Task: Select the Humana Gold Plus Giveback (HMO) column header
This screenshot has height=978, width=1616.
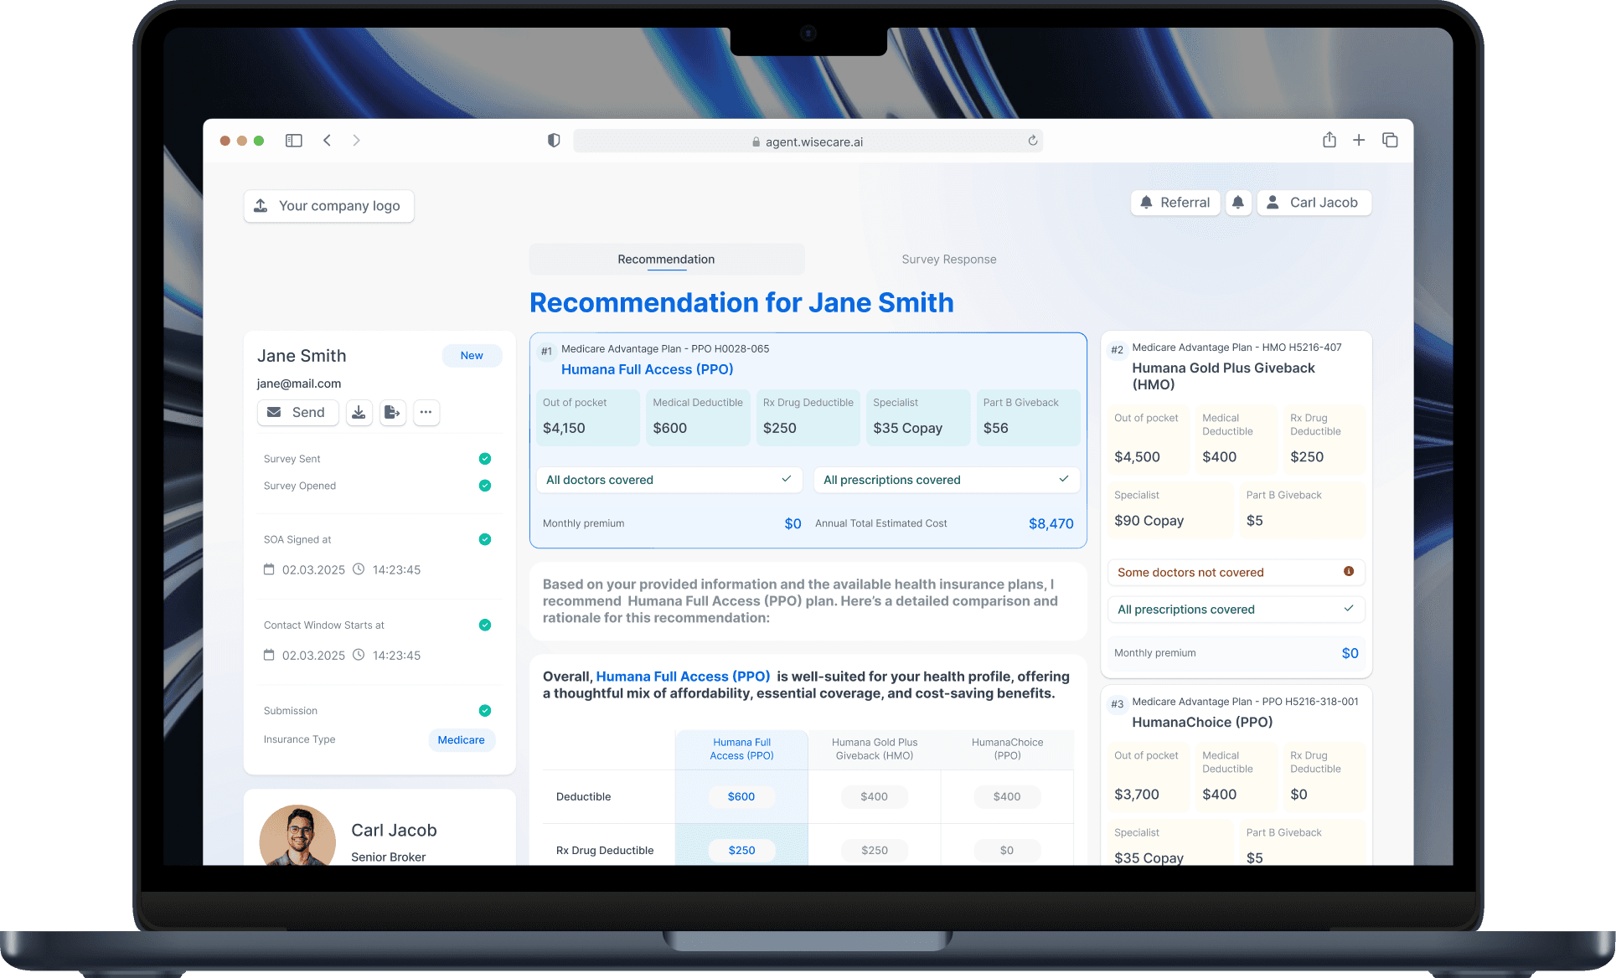Action: [x=875, y=749]
